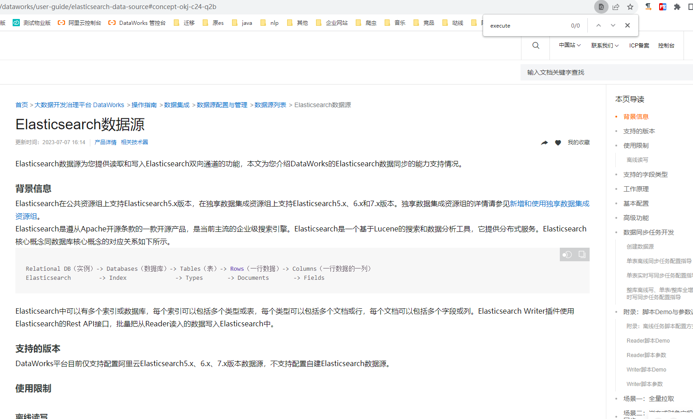
Task: Jump to 创建数据源 in page guide
Action: (x=640, y=247)
